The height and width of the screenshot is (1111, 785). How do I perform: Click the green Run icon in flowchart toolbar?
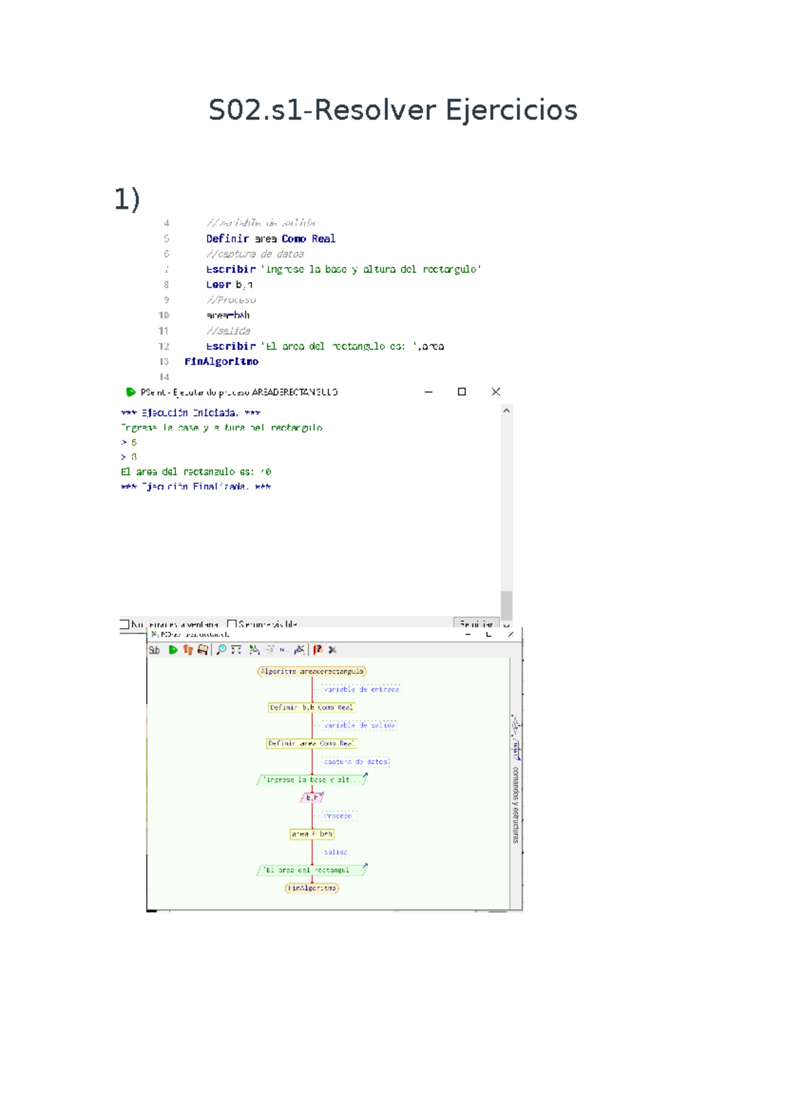pos(173,650)
